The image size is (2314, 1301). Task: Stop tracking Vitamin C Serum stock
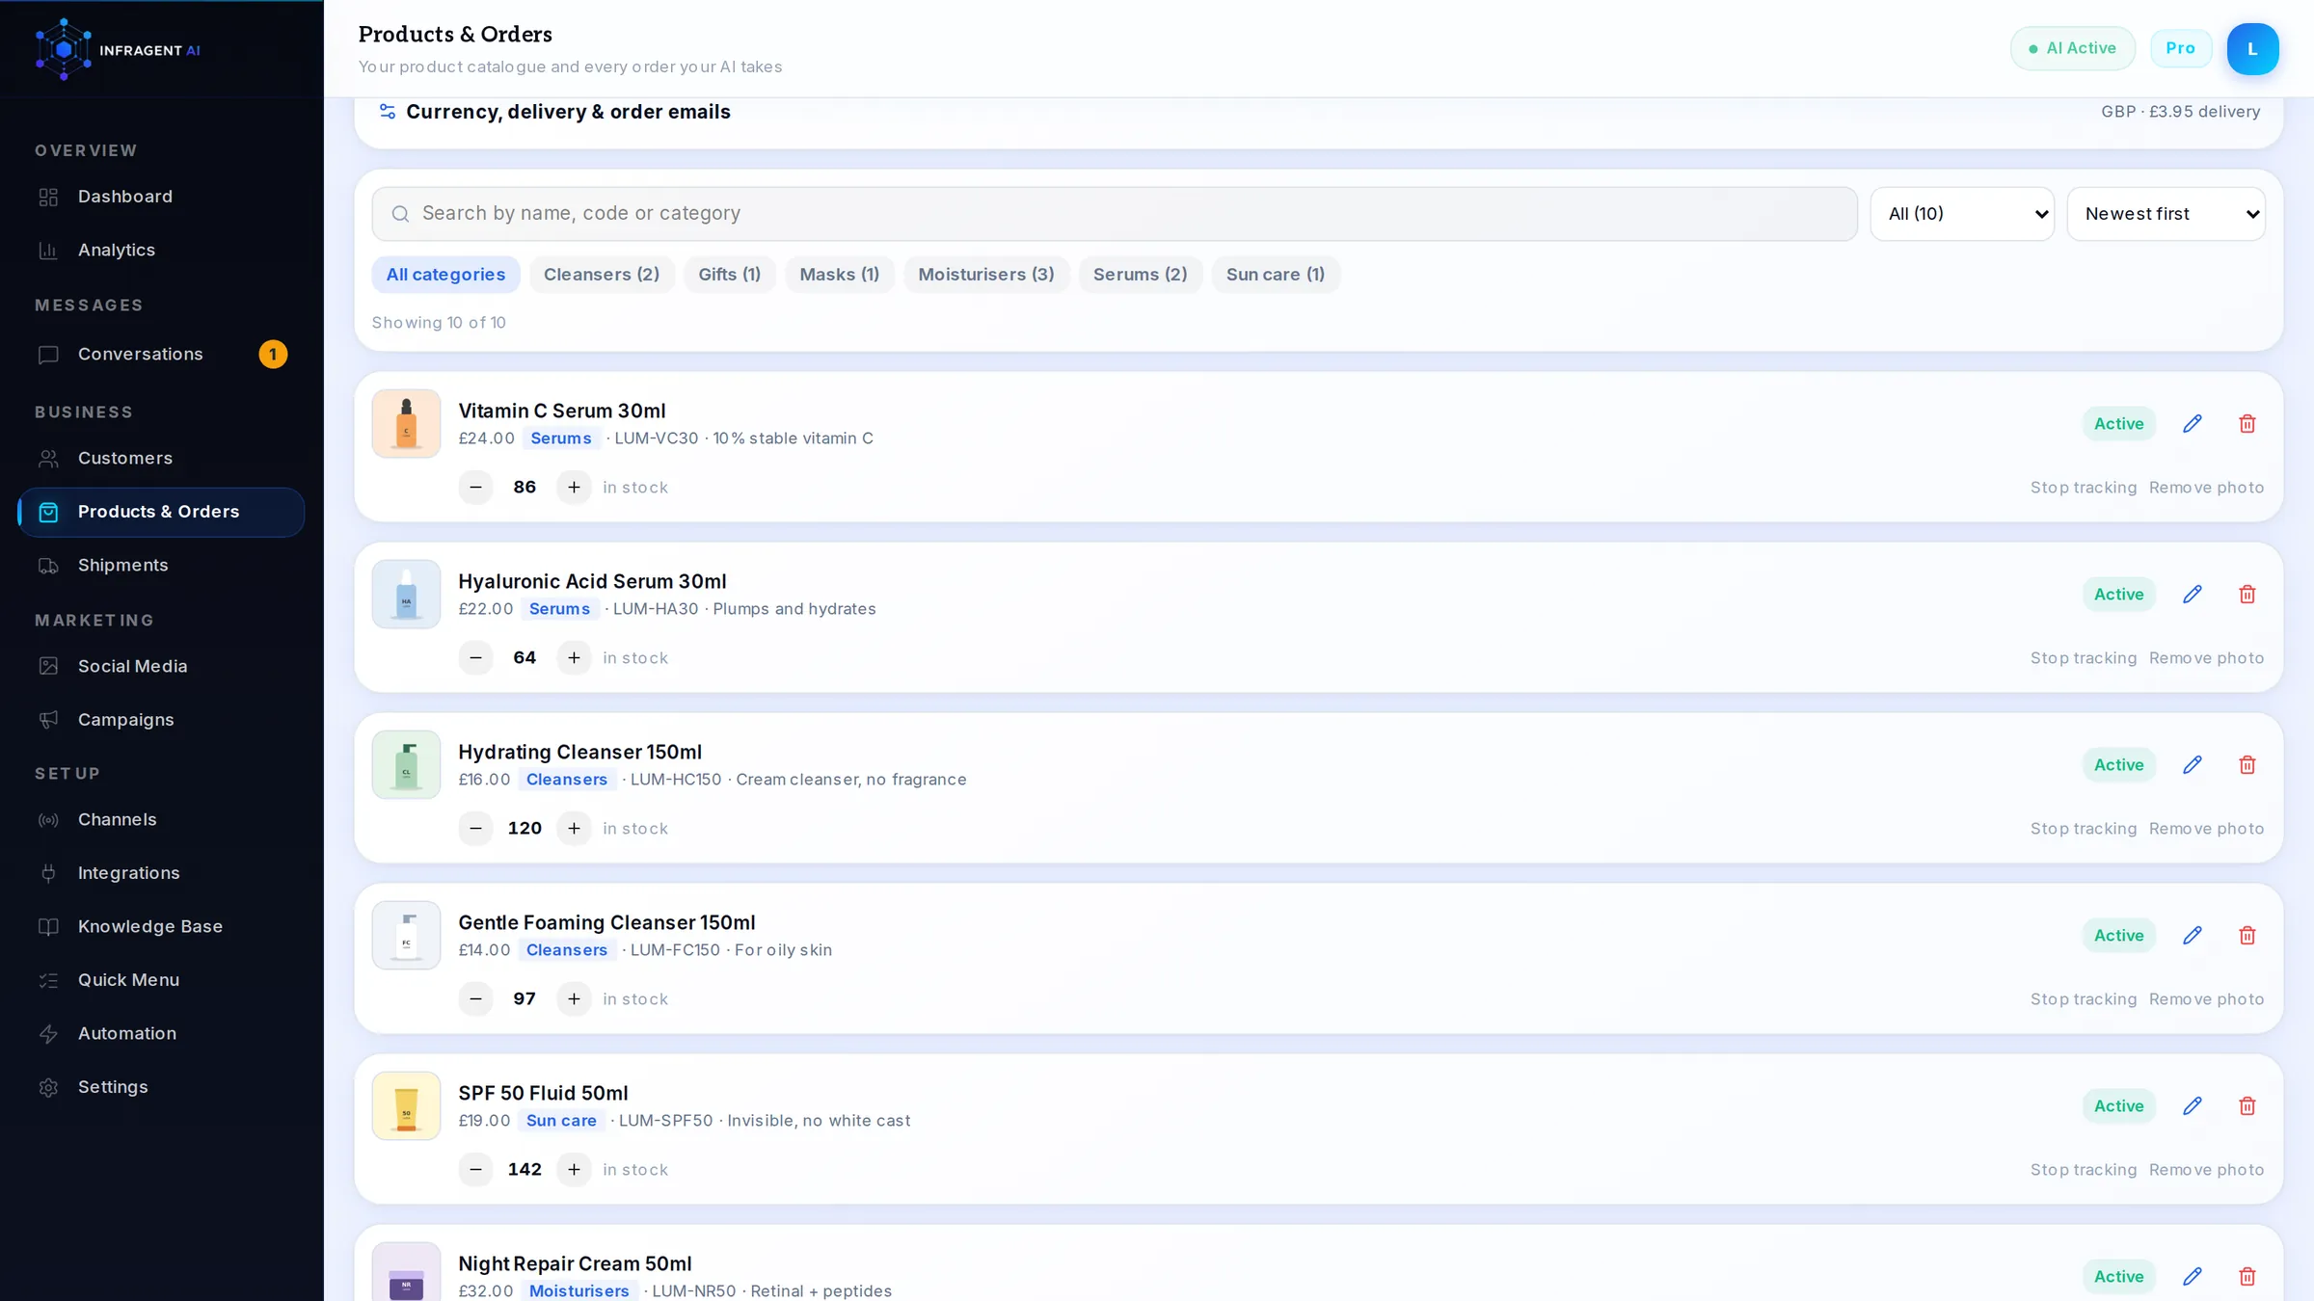coord(2084,488)
